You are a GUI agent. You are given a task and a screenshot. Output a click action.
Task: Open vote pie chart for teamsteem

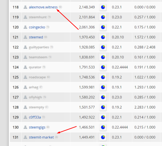[x=103, y=57]
